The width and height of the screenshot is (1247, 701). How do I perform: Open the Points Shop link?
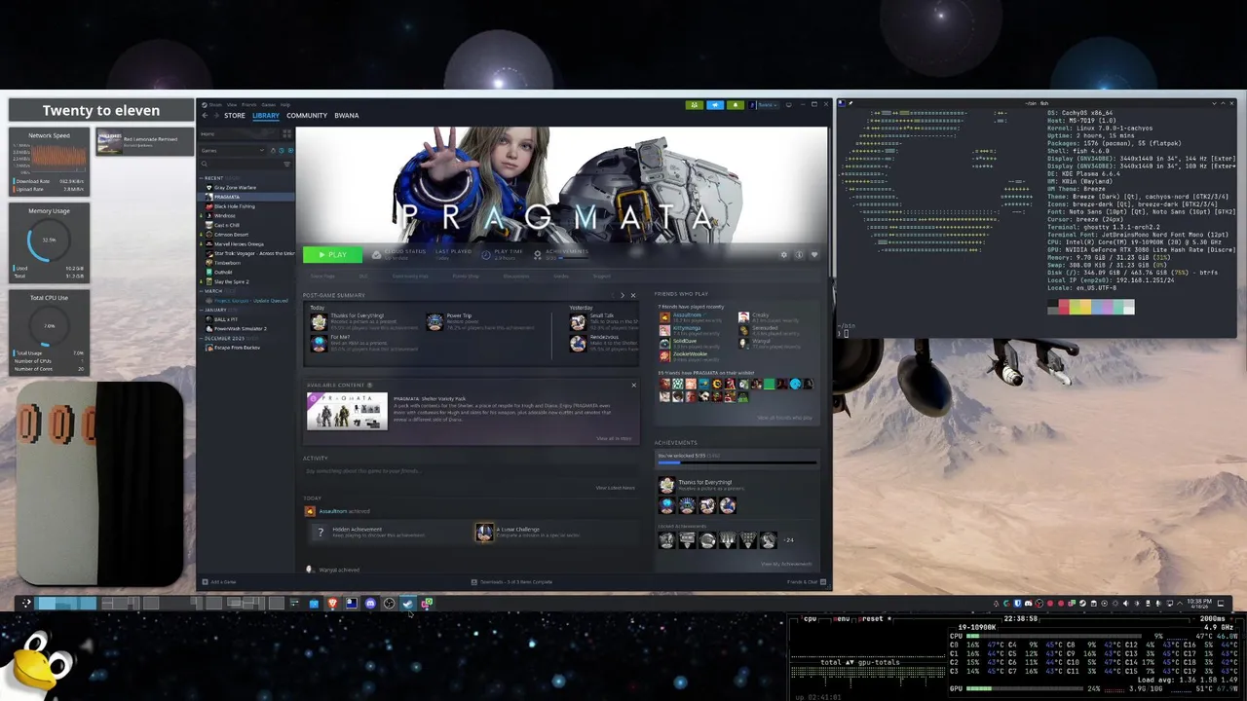[466, 276]
